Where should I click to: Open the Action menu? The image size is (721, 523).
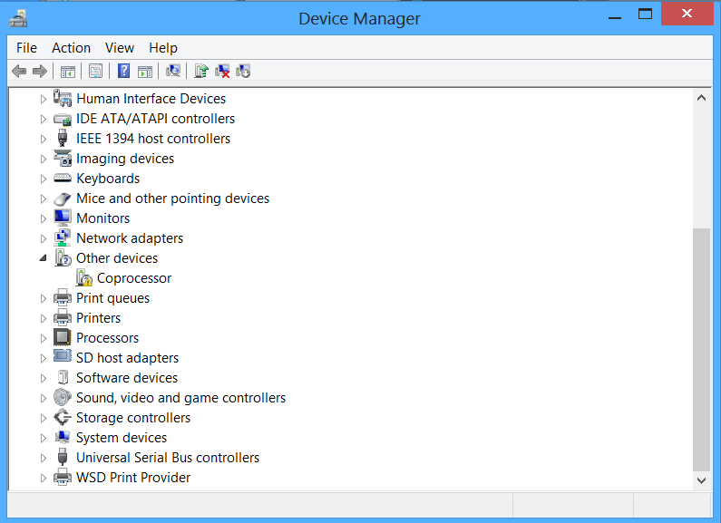tap(71, 48)
